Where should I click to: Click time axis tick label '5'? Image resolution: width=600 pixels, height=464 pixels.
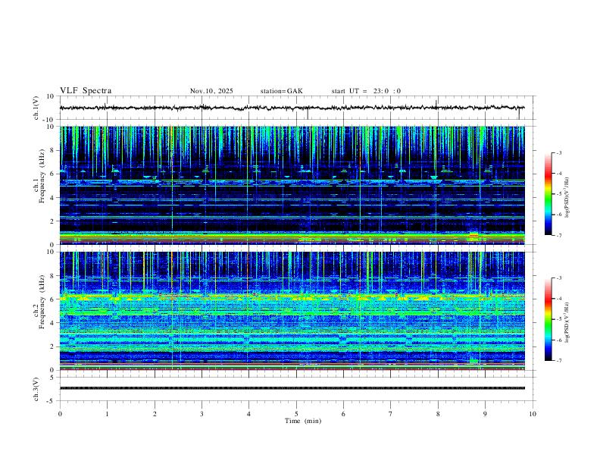click(296, 414)
